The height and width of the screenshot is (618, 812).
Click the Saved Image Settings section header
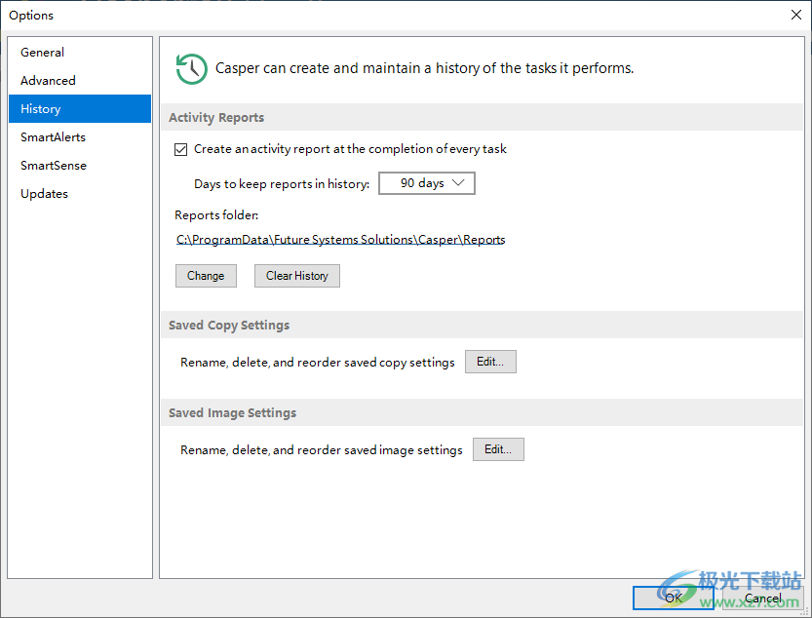point(232,413)
